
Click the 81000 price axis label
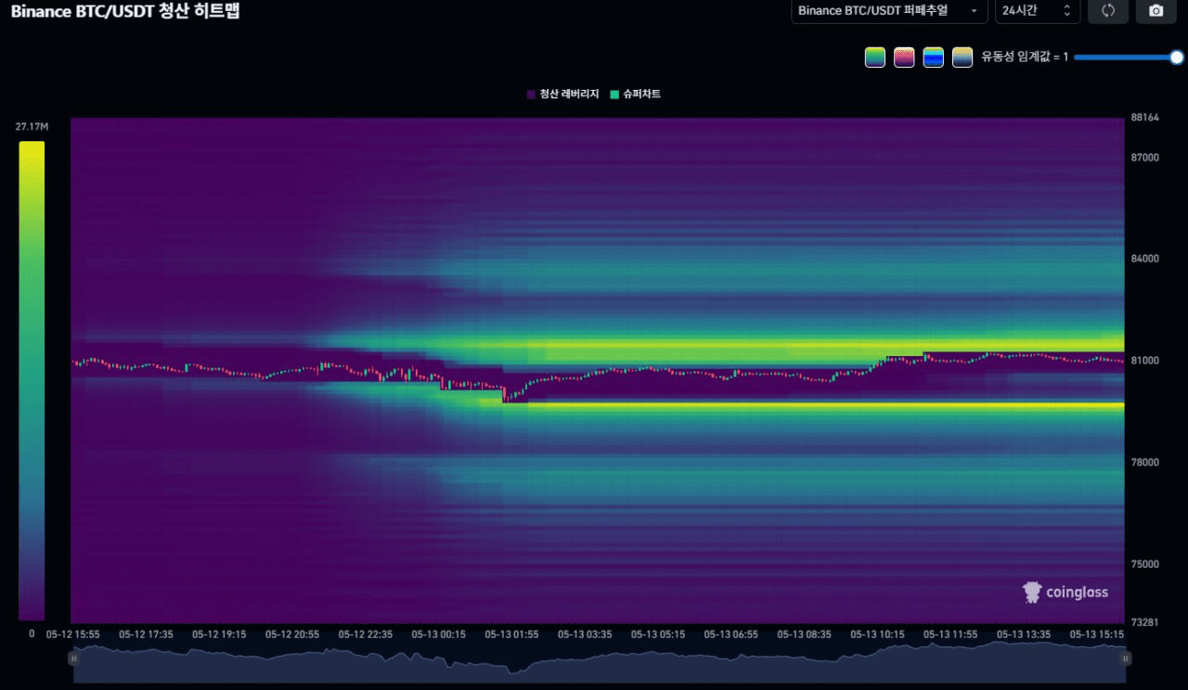point(1145,360)
